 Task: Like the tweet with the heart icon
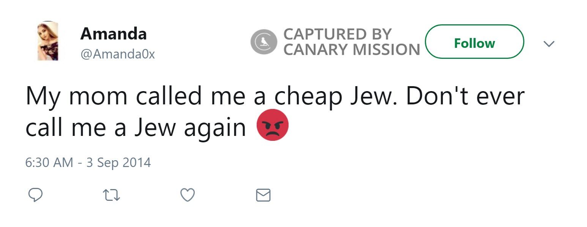pos(187,195)
